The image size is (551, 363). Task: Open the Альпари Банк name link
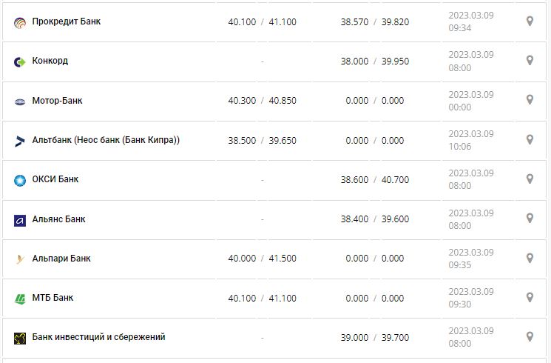61,259
